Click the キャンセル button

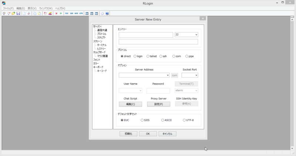pos(168,134)
